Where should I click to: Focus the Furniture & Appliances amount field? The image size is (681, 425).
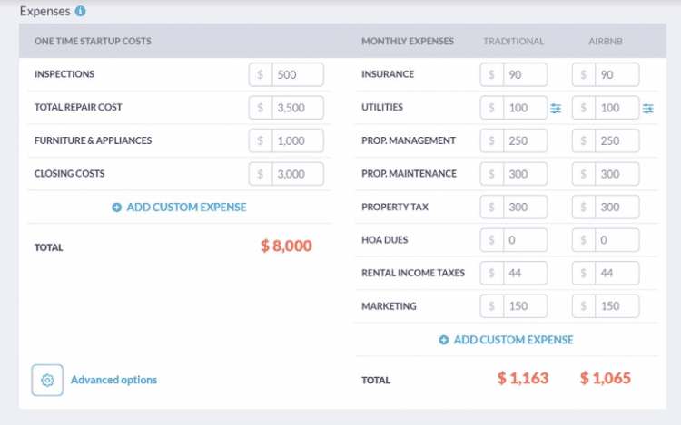click(x=297, y=140)
